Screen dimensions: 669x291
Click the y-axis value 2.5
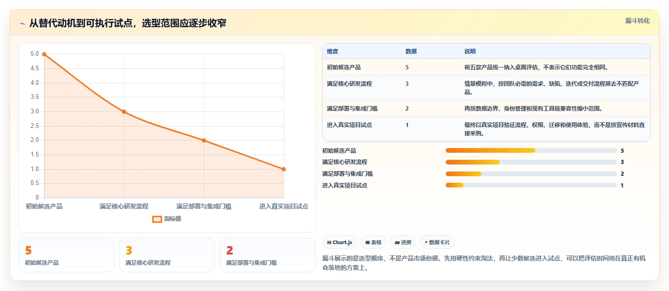tap(35, 126)
